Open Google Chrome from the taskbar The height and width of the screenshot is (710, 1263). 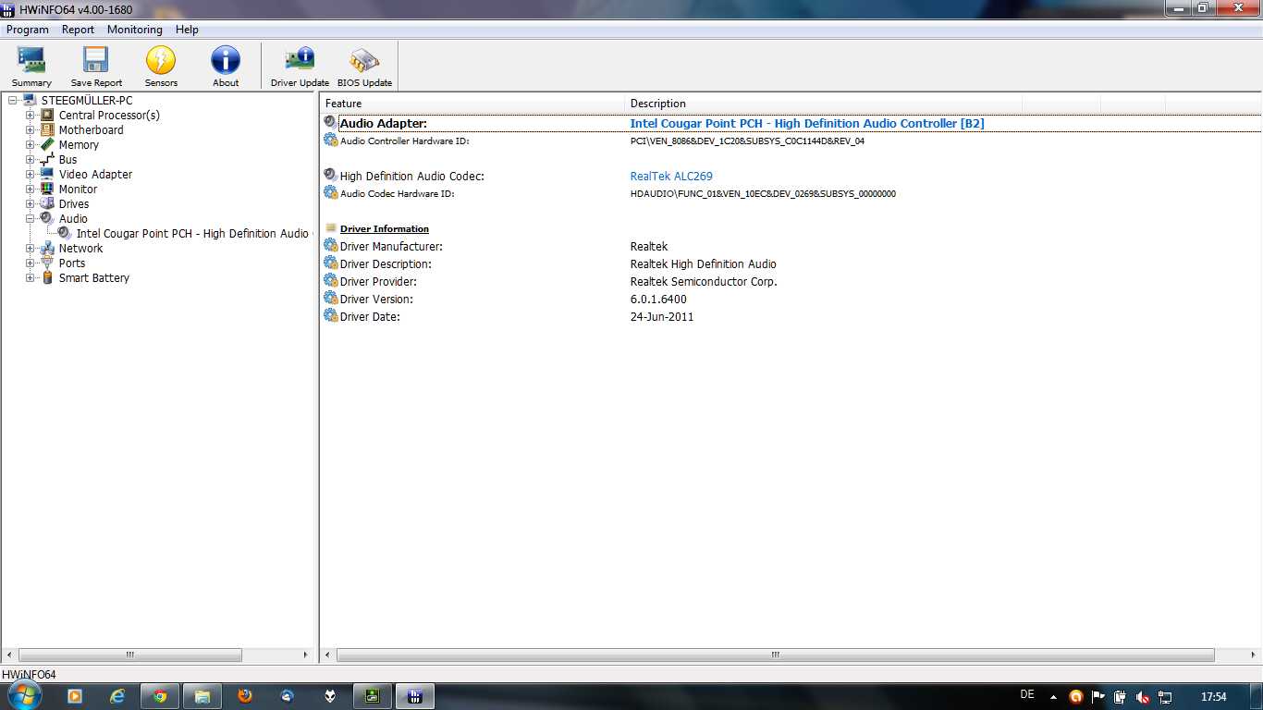(x=160, y=696)
